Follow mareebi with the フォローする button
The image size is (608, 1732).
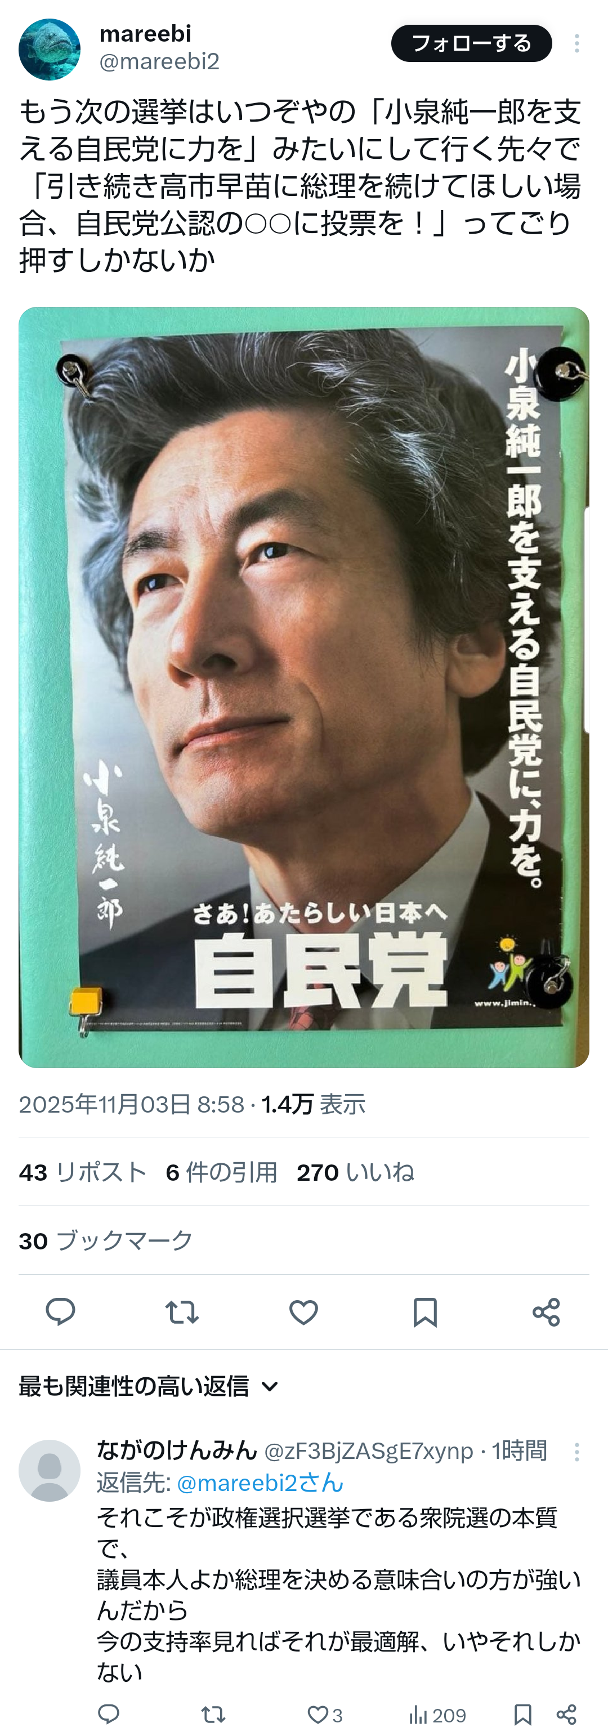(x=471, y=43)
